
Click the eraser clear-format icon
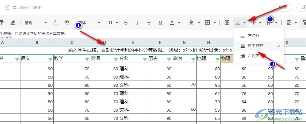coord(13,23)
